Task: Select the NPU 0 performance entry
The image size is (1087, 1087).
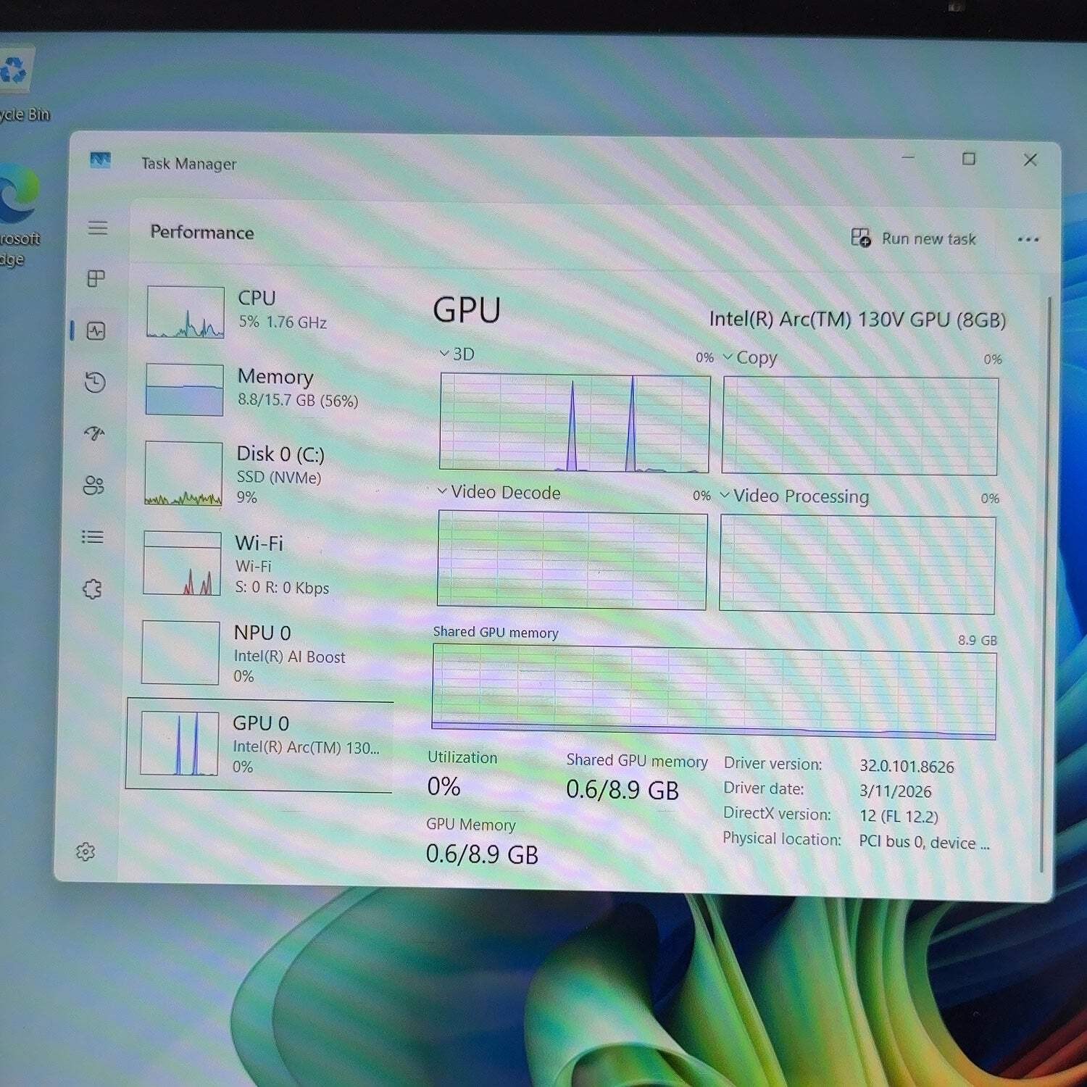Action: (261, 653)
